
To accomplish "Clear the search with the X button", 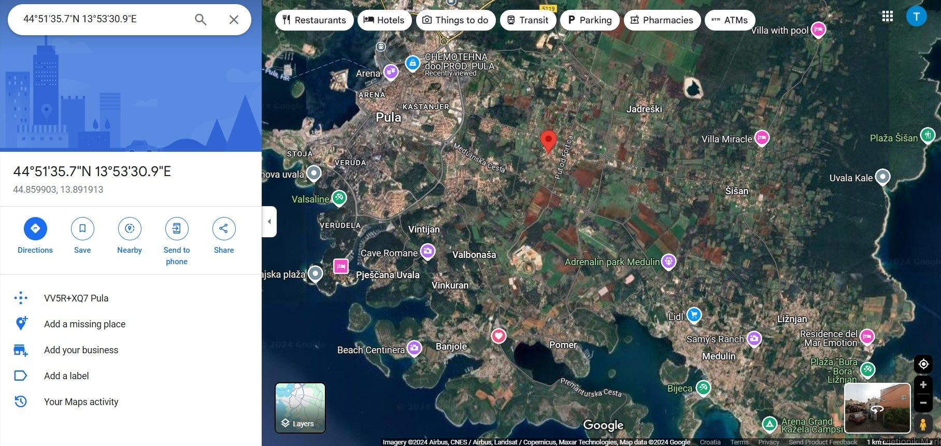I will [x=234, y=20].
